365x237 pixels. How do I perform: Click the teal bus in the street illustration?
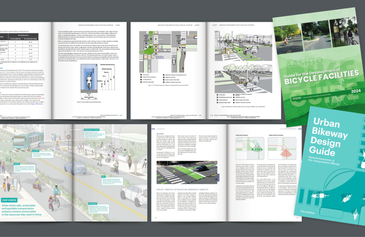tap(28, 140)
